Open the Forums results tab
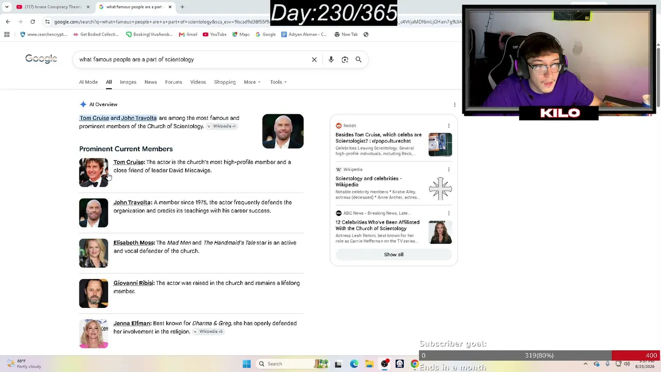661x372 pixels. [174, 82]
